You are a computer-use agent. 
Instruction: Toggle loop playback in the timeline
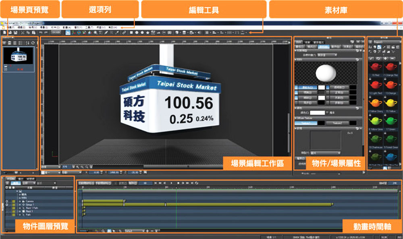(197, 183)
